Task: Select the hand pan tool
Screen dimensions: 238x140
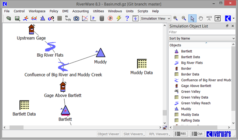Action: 201,18
